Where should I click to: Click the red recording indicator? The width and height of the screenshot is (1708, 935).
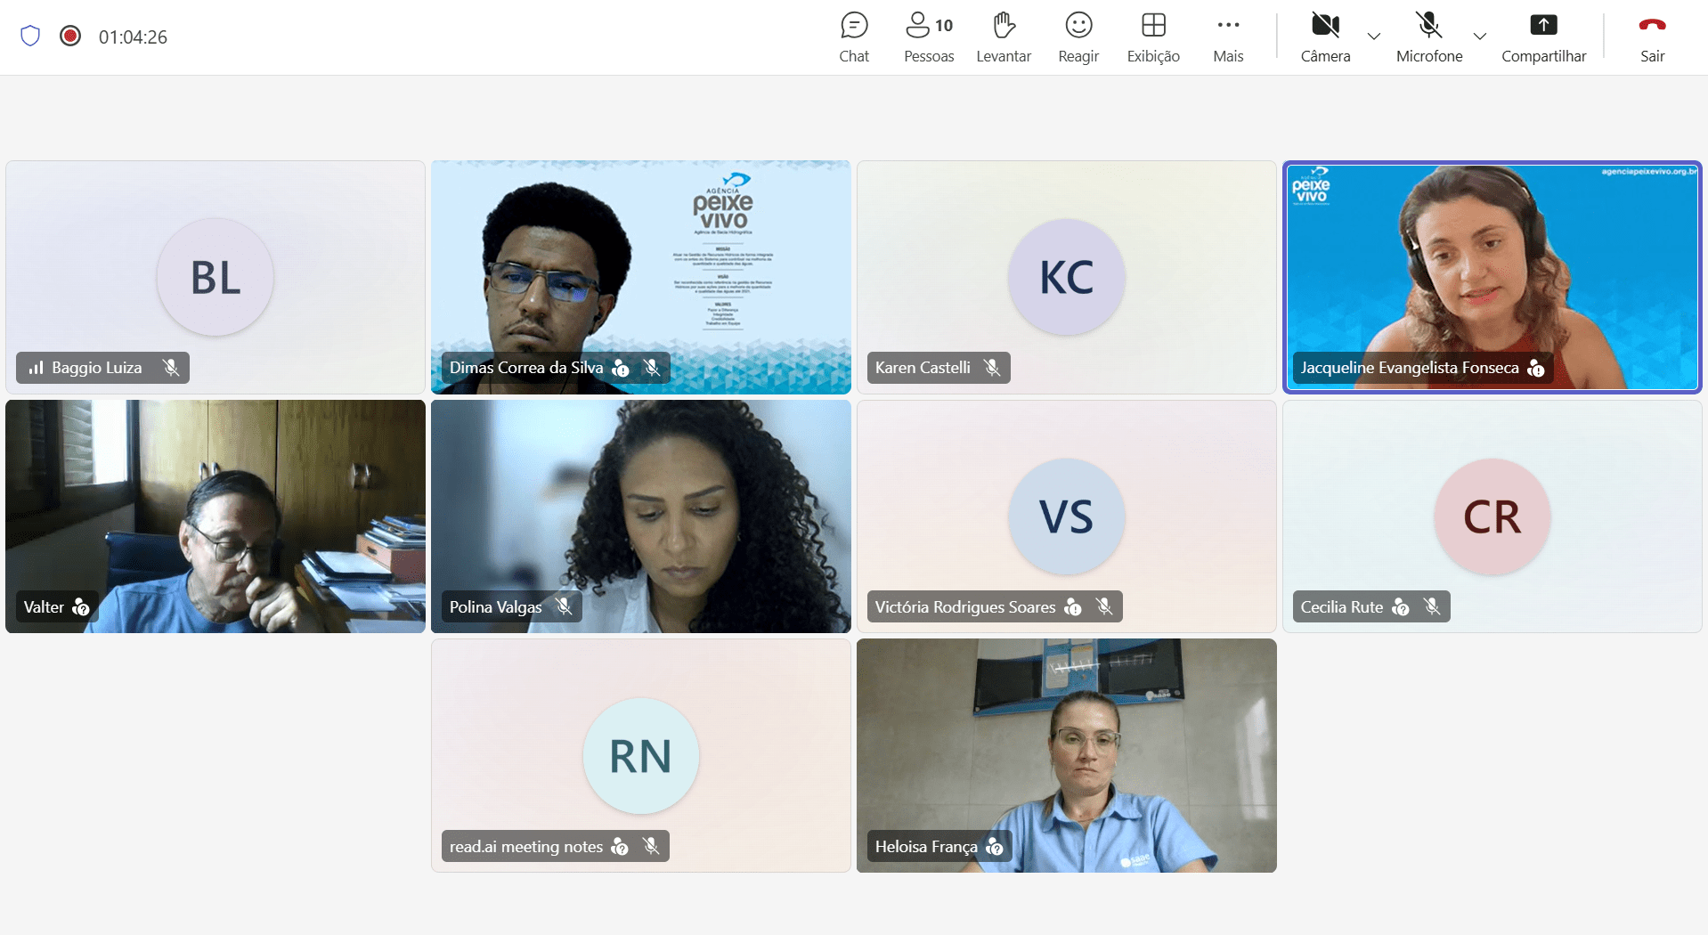(70, 36)
